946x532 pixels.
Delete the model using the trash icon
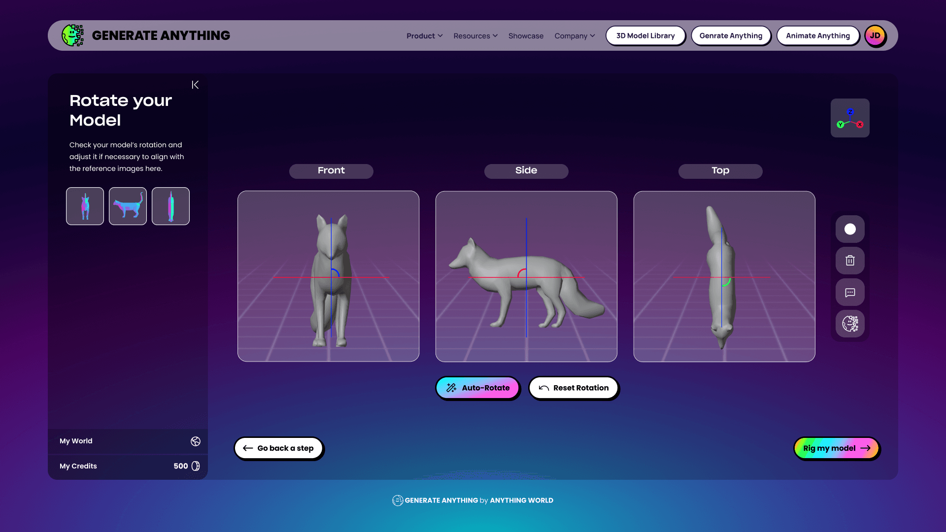coord(850,261)
